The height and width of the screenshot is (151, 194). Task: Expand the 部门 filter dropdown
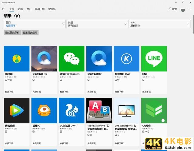coord(35,24)
